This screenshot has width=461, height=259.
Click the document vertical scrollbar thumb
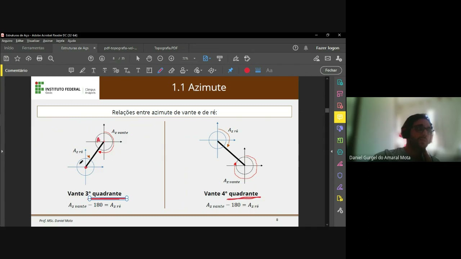(x=327, y=110)
